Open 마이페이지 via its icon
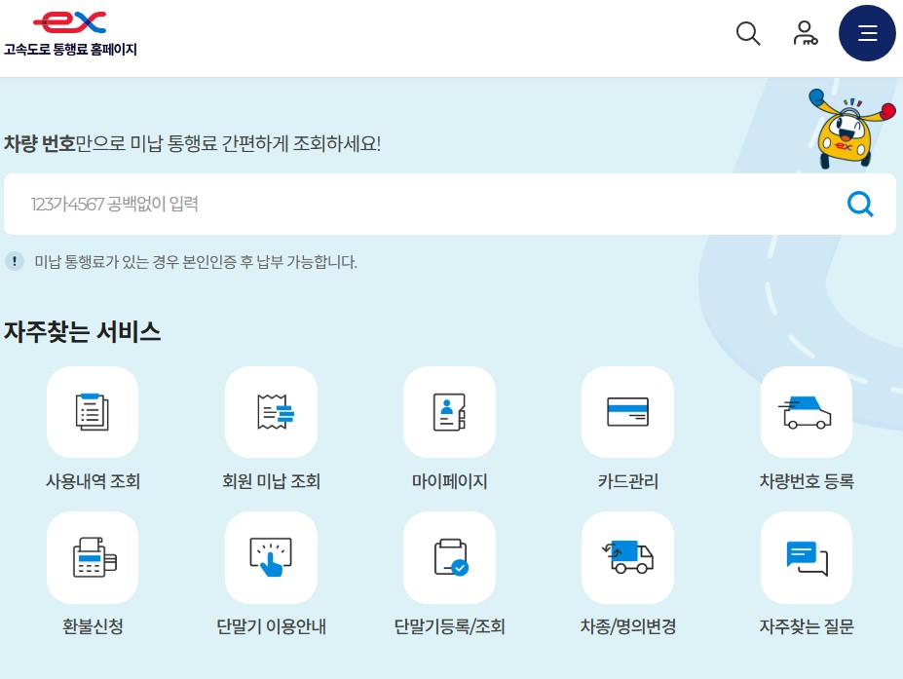The width and height of the screenshot is (903, 679). (449, 411)
